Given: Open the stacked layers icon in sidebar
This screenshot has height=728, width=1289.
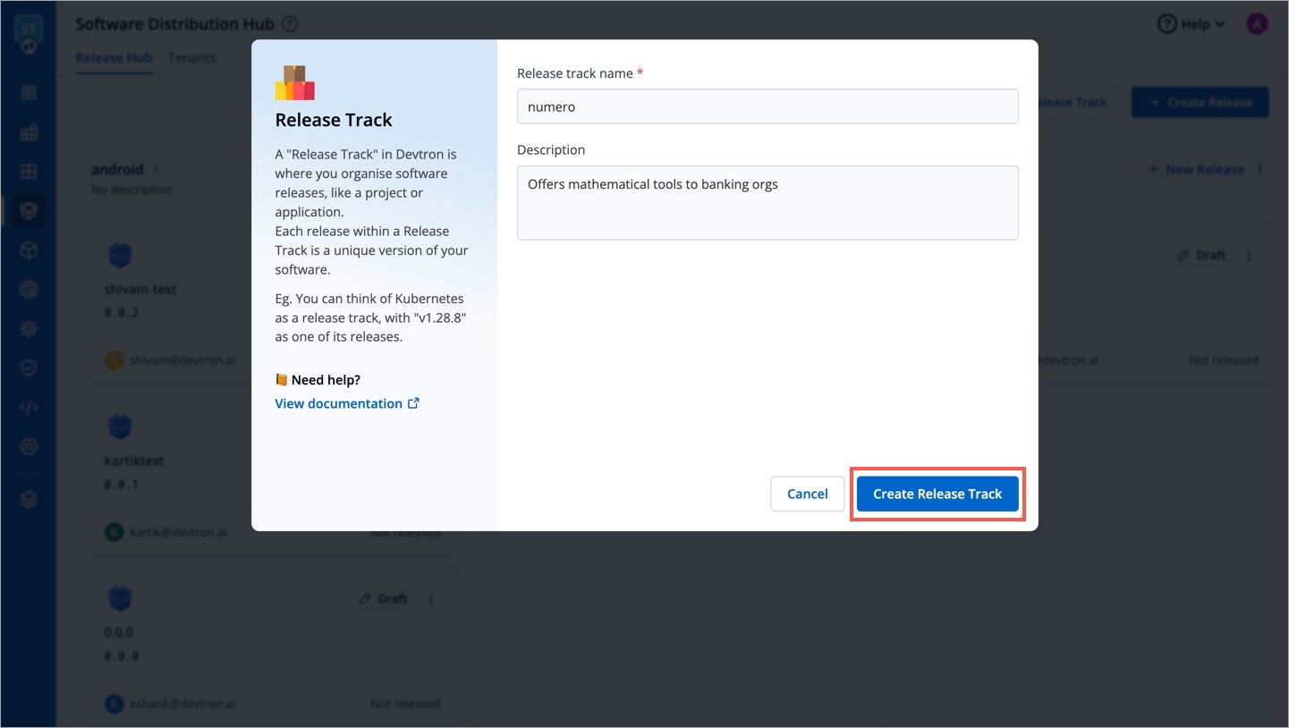Looking at the screenshot, I should pyautogui.click(x=29, y=500).
